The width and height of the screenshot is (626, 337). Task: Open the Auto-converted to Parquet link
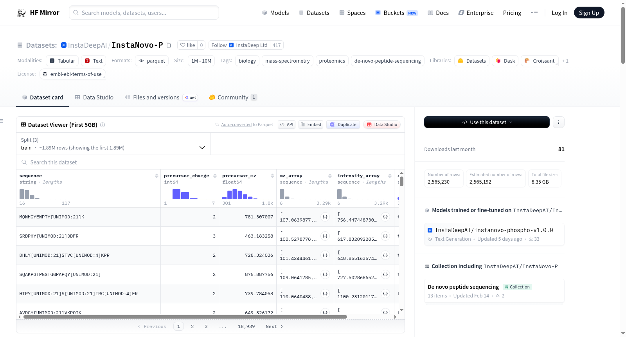click(236, 124)
